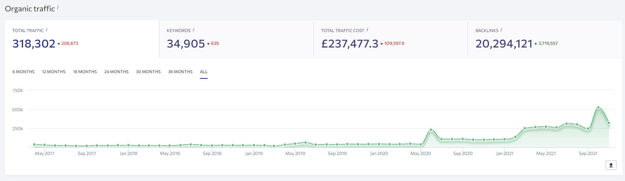Click the Sep 2020 axis label
The height and width of the screenshot is (181, 625).
463,153
